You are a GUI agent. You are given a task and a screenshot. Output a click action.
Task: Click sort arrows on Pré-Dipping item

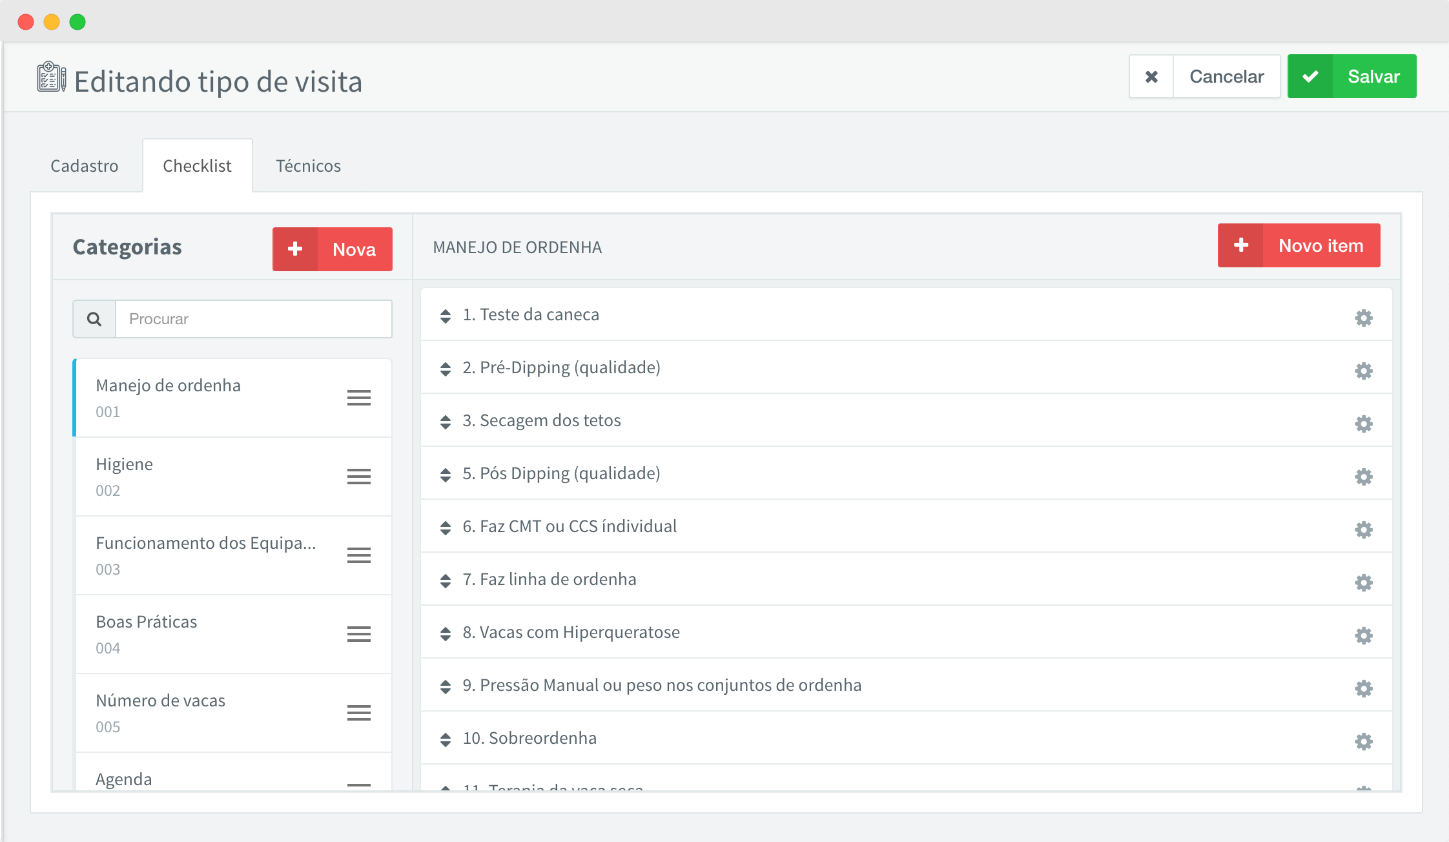click(446, 369)
